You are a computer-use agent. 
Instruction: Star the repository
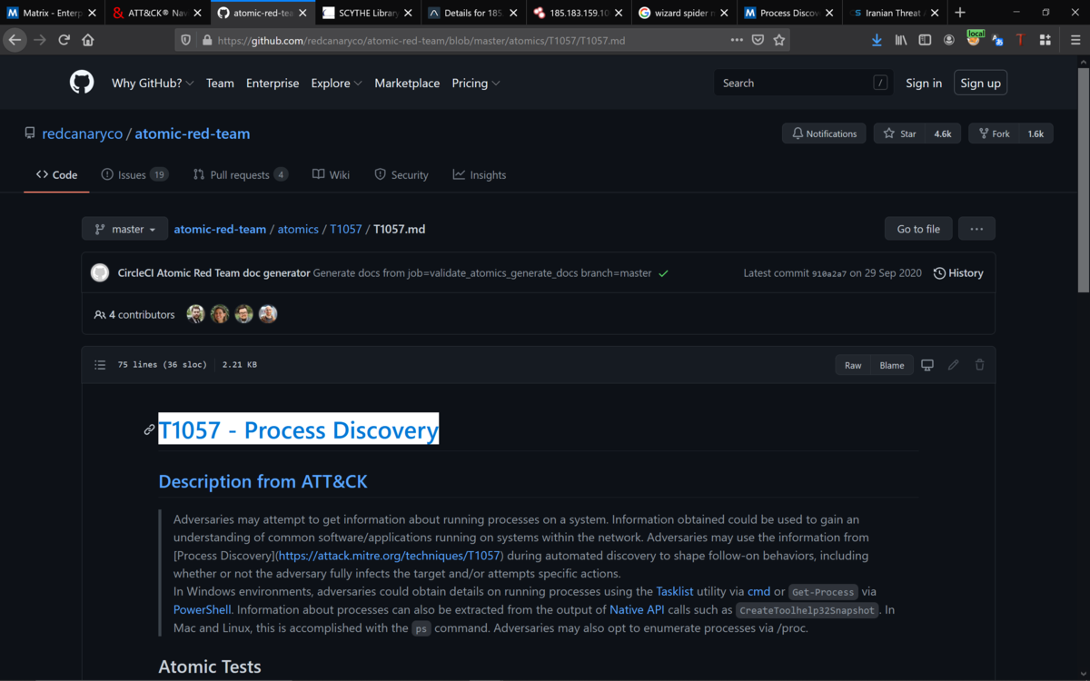[900, 133]
